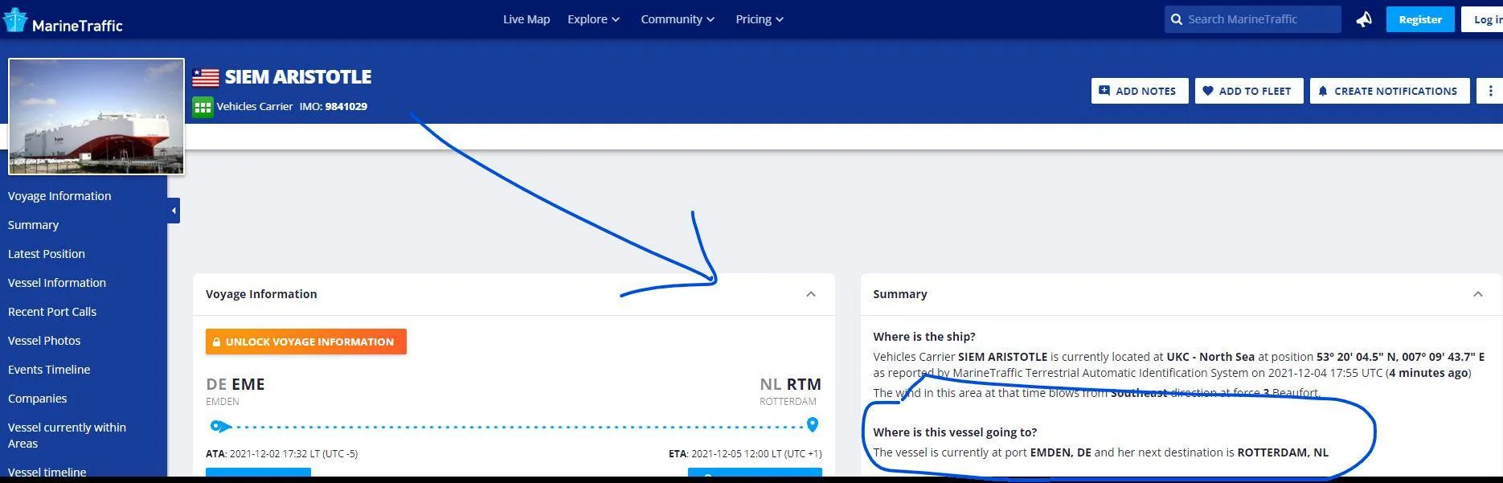Click the Liberia flag icon
The height and width of the screenshot is (483, 1503).
(206, 77)
